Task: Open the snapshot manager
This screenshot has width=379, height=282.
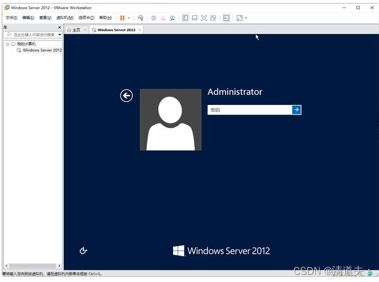Action: click(172, 18)
